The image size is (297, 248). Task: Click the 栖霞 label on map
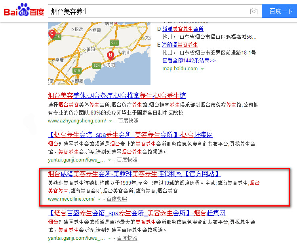click(97, 30)
